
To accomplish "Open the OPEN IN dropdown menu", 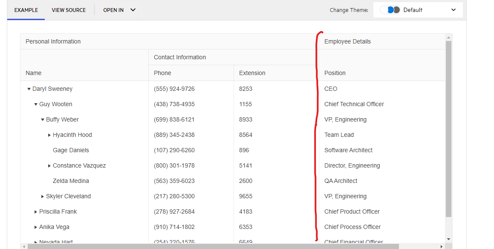I will pos(119,10).
